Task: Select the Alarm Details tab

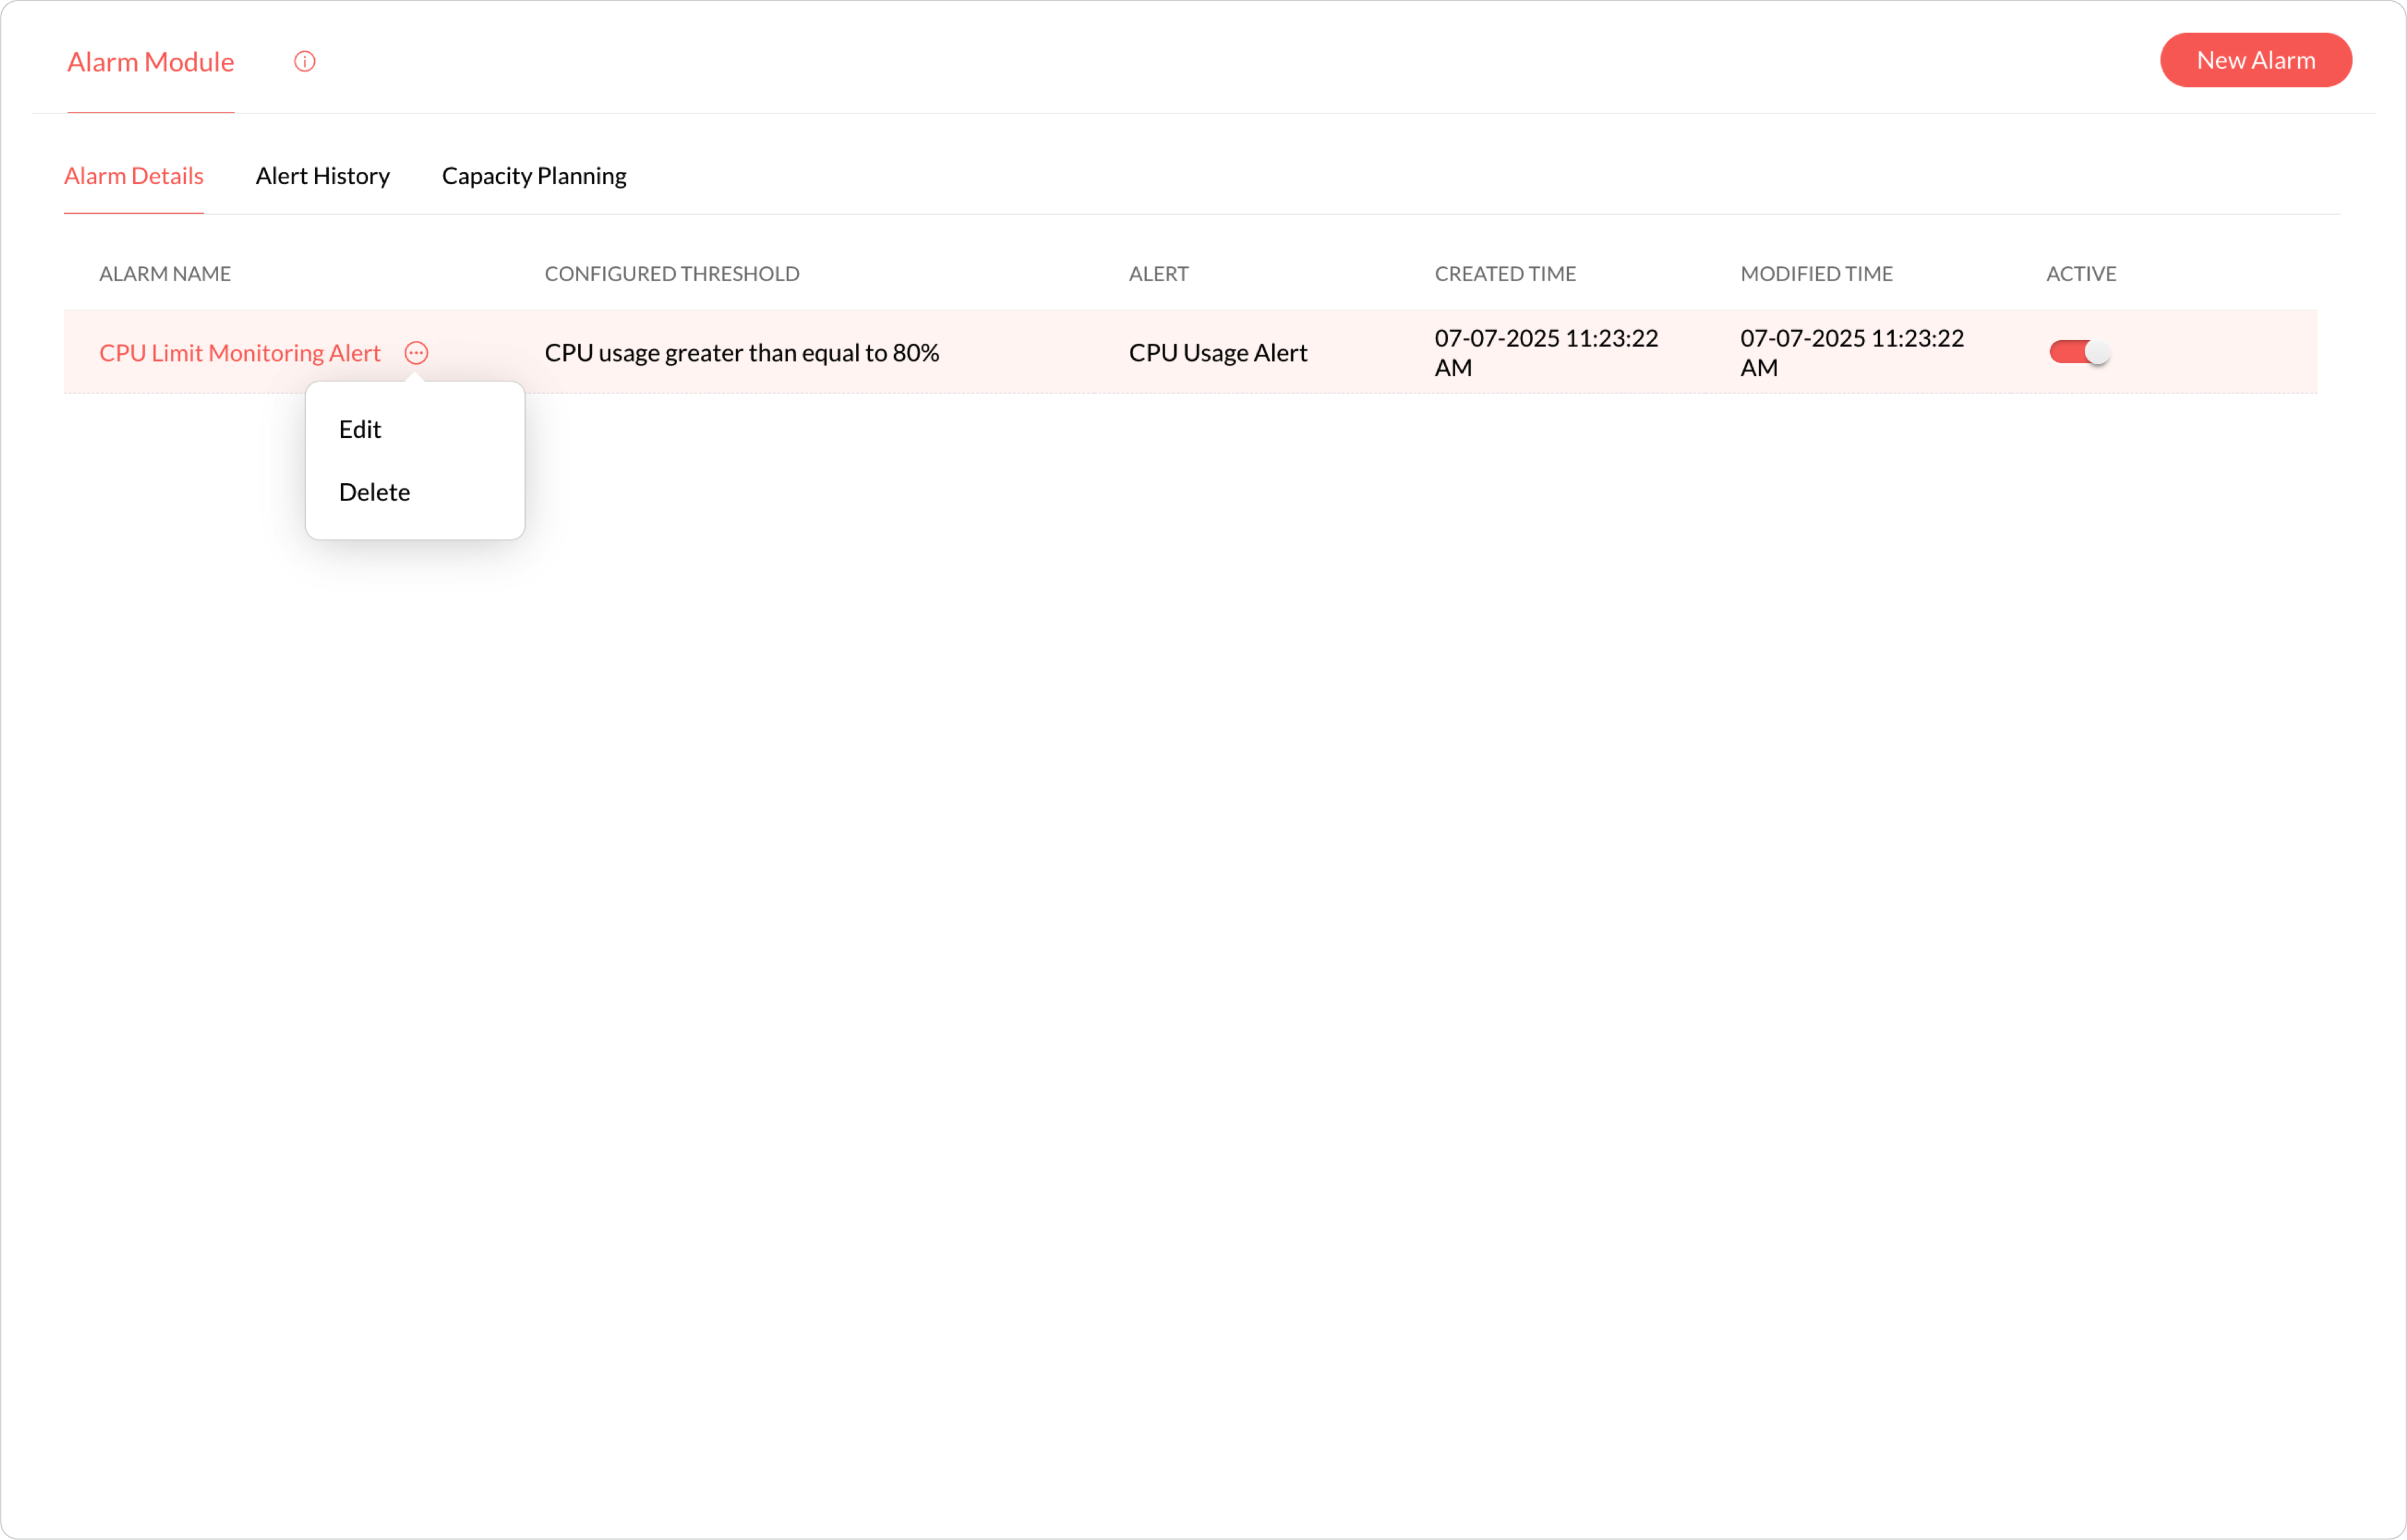Action: (134, 176)
